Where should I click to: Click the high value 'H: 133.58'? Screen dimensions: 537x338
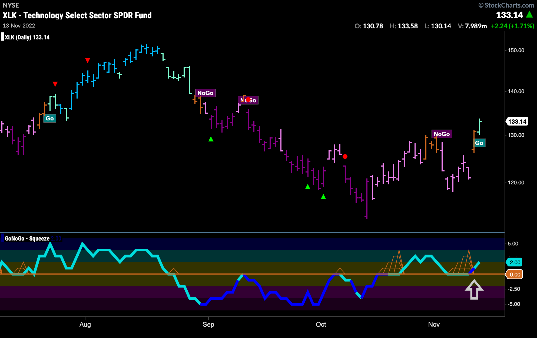(x=404, y=26)
